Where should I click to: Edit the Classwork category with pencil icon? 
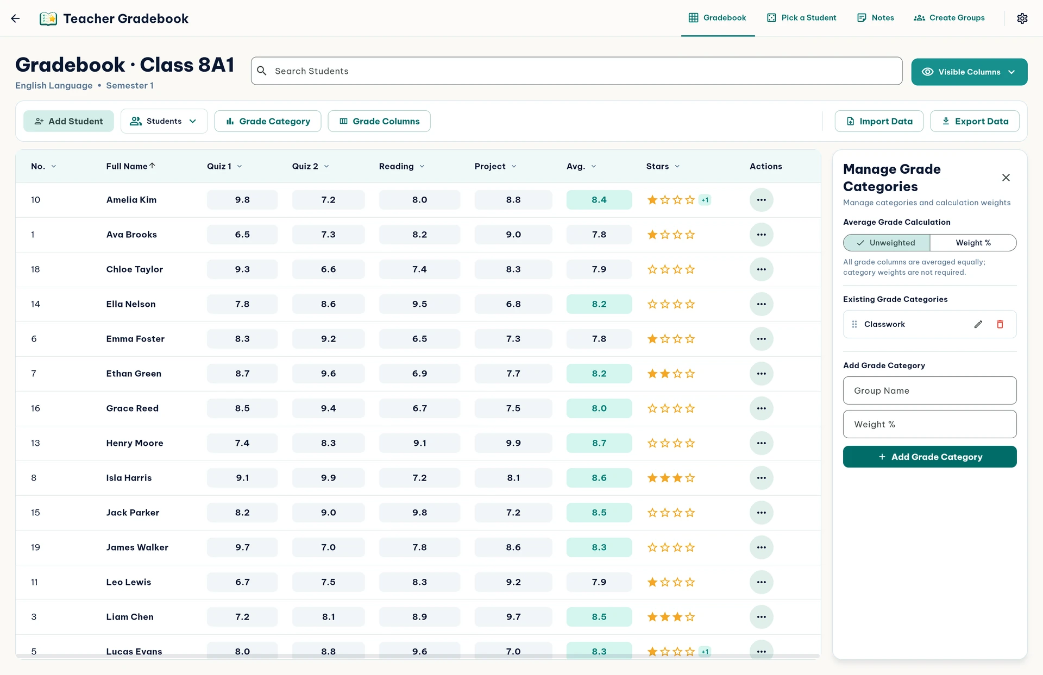978,324
